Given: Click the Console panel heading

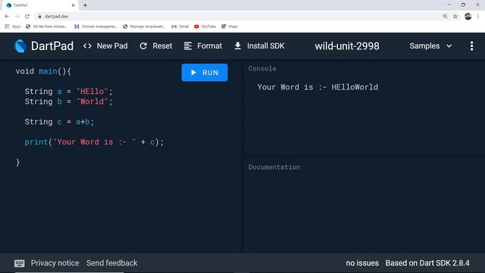Looking at the screenshot, I should coord(262,69).
